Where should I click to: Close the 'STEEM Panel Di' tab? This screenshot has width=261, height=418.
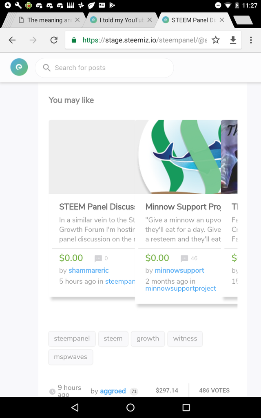click(221, 20)
